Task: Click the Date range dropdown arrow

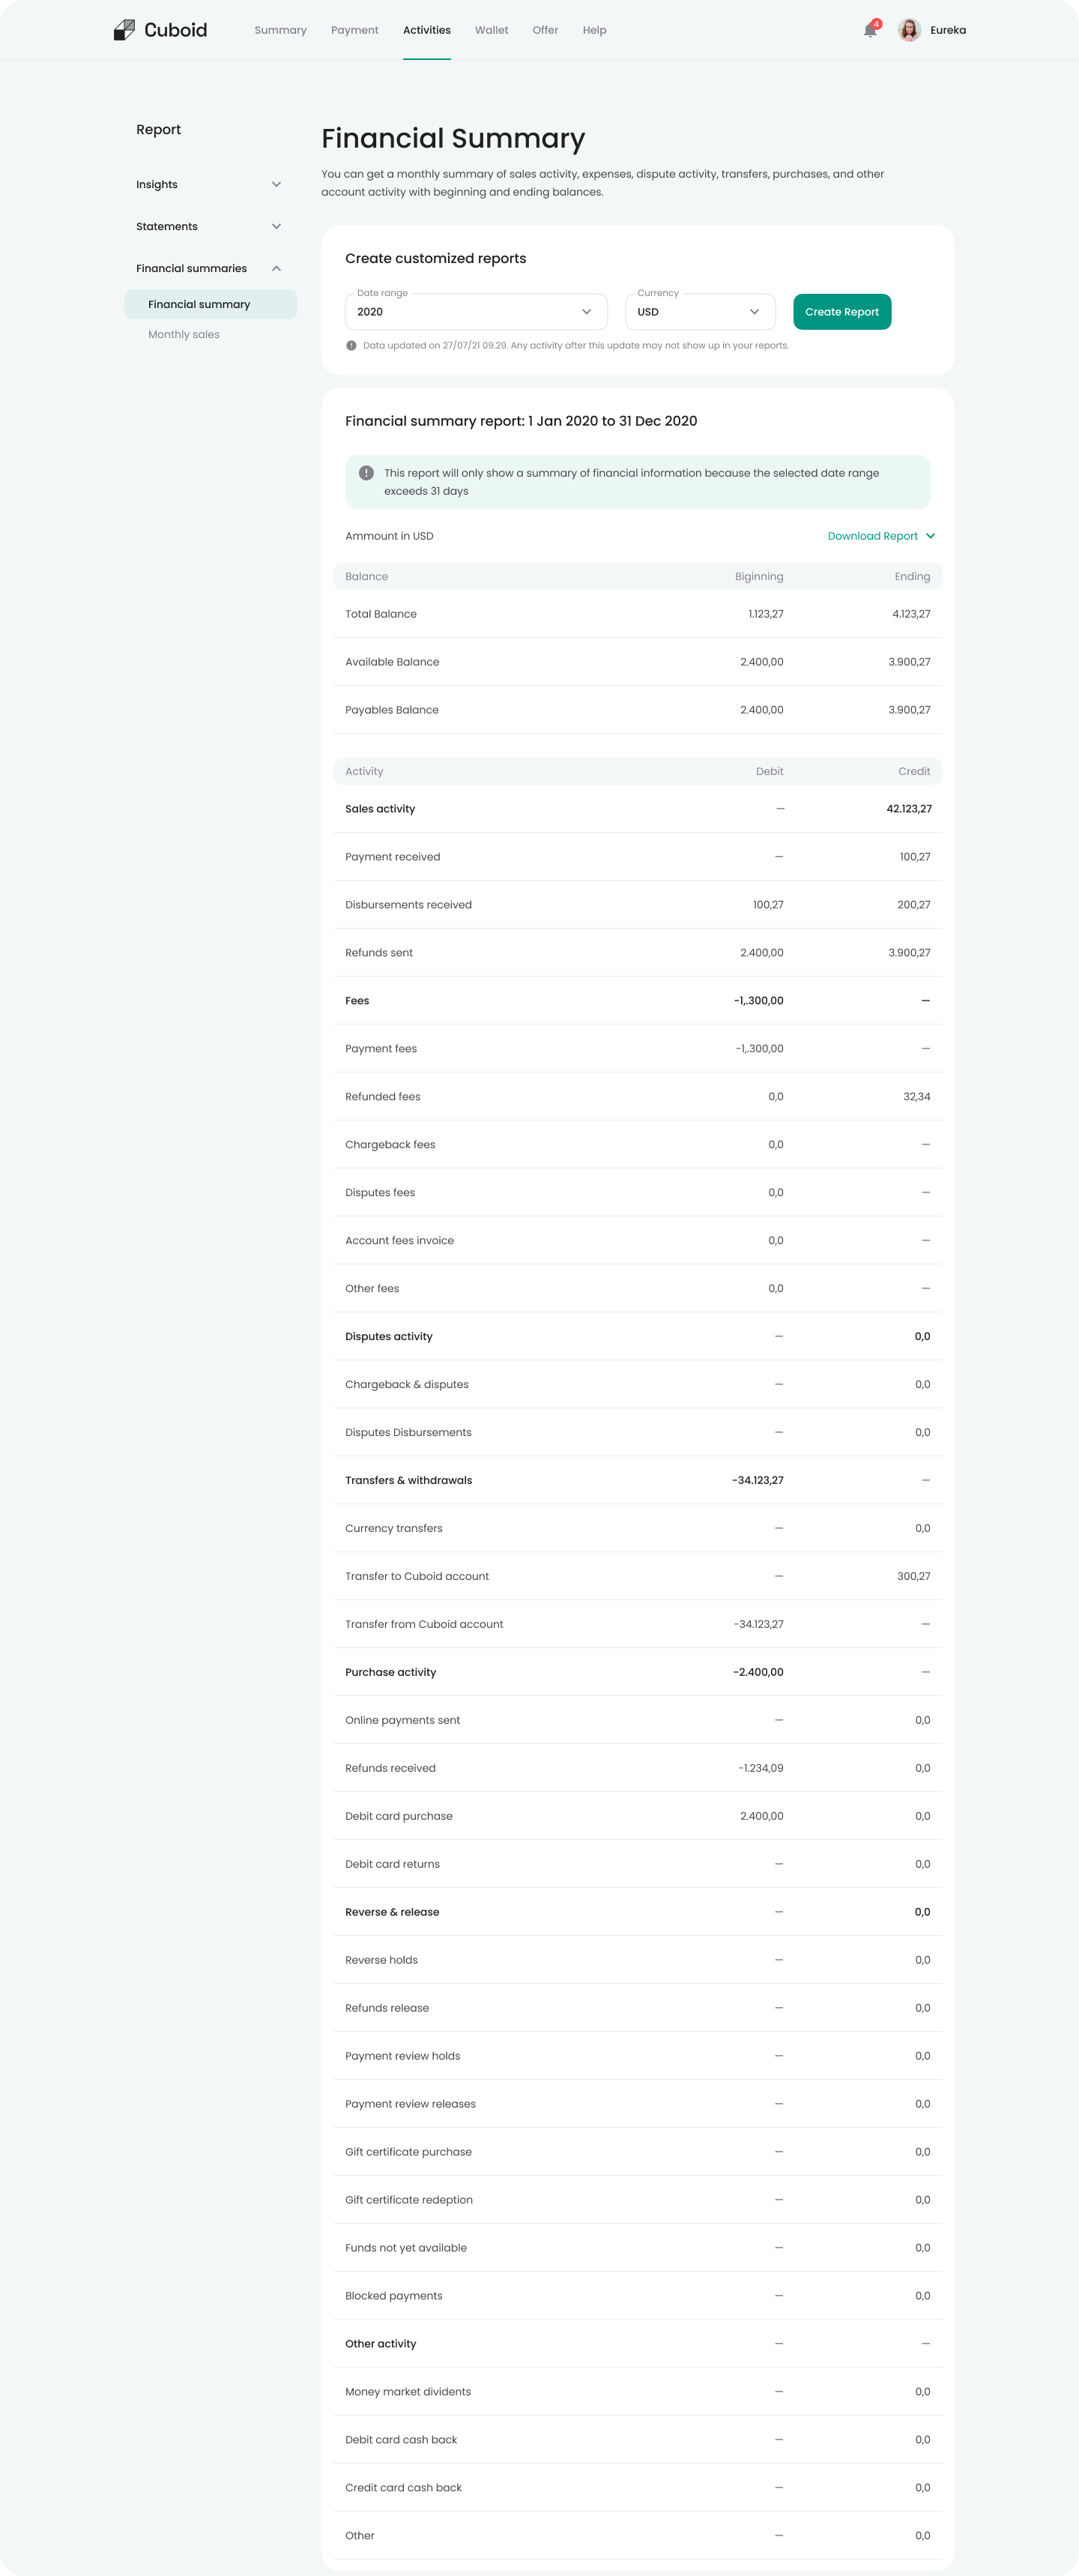Action: tap(589, 312)
